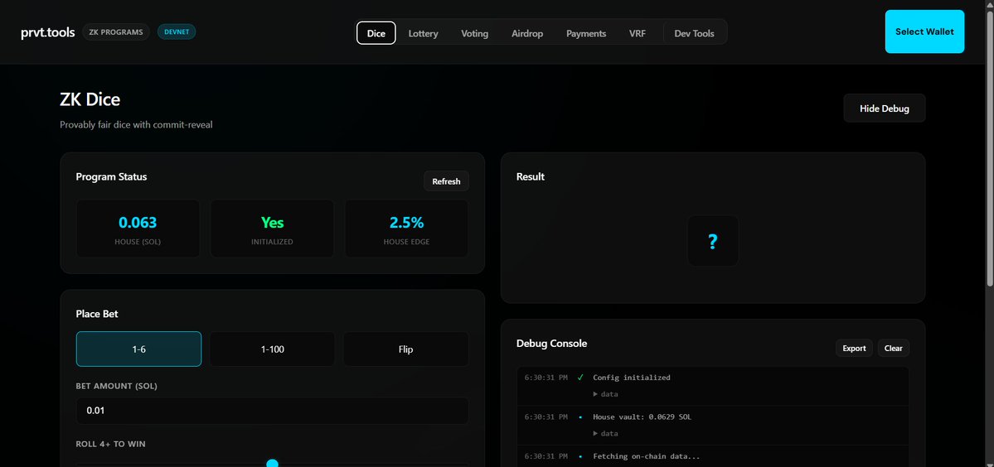Click the 0.063 house SOL value
The height and width of the screenshot is (467, 994).
138,223
